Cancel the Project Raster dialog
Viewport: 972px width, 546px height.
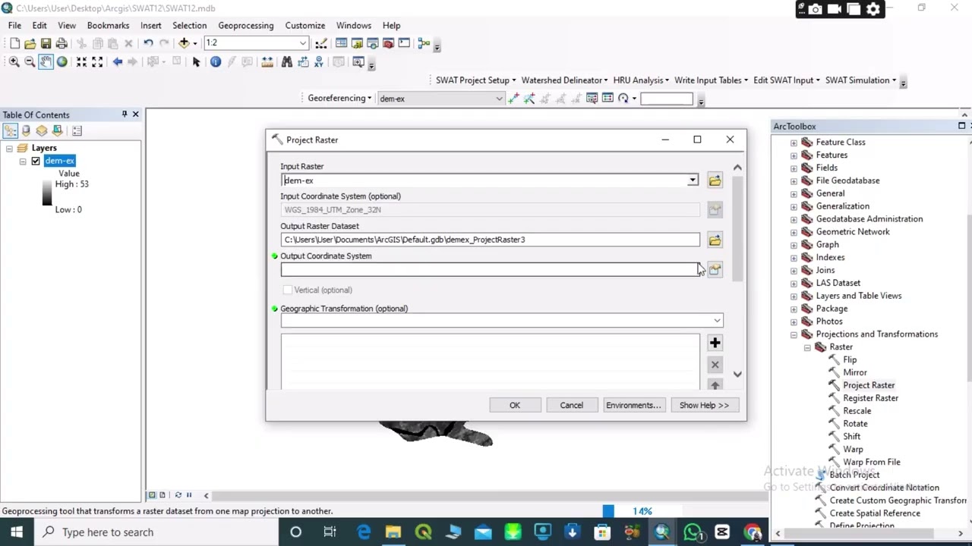click(x=572, y=405)
